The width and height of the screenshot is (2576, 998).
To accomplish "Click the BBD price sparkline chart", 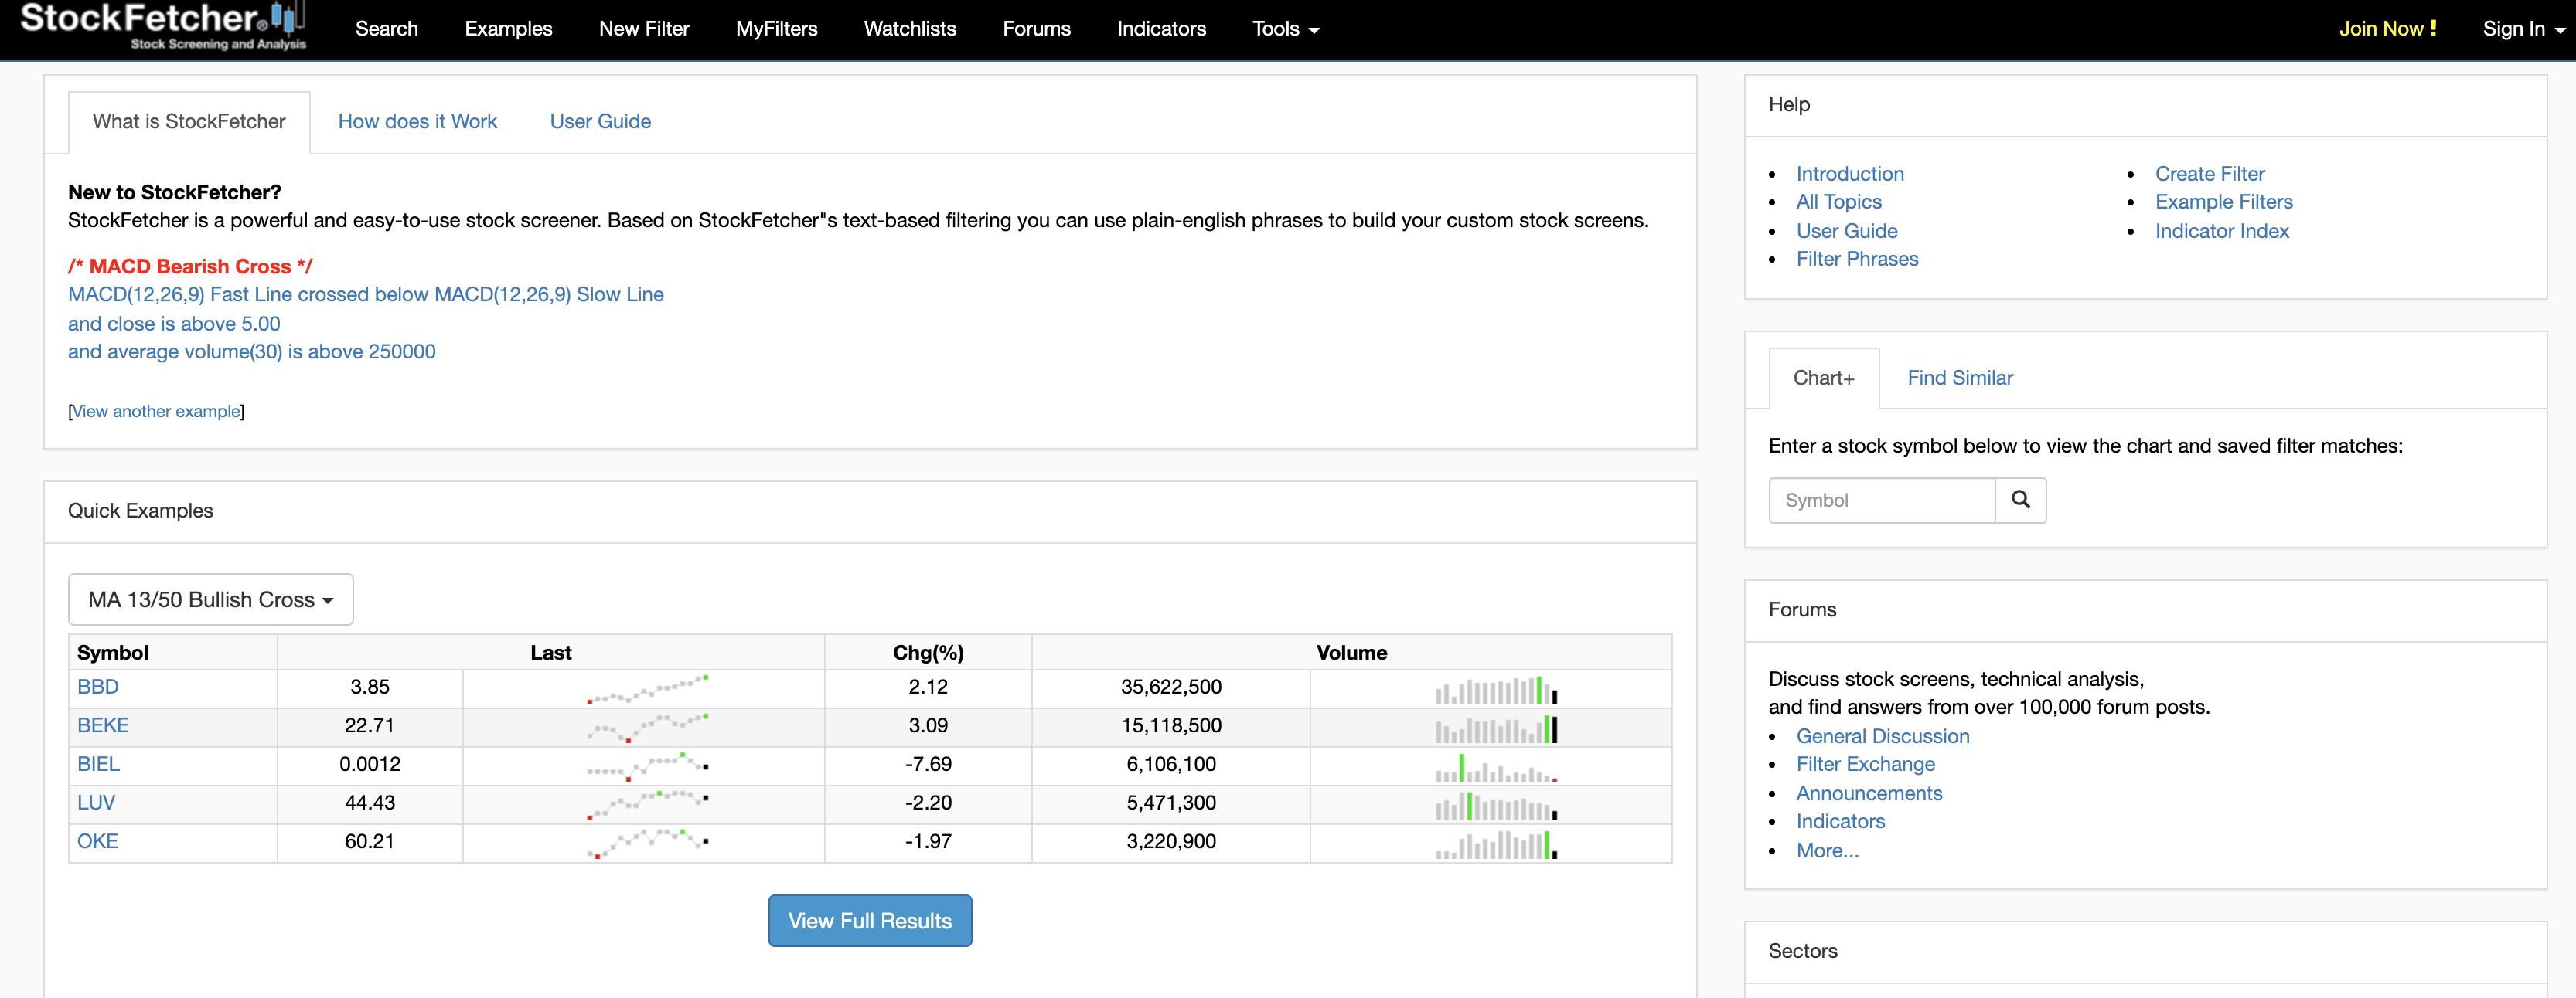I will tap(647, 688).
